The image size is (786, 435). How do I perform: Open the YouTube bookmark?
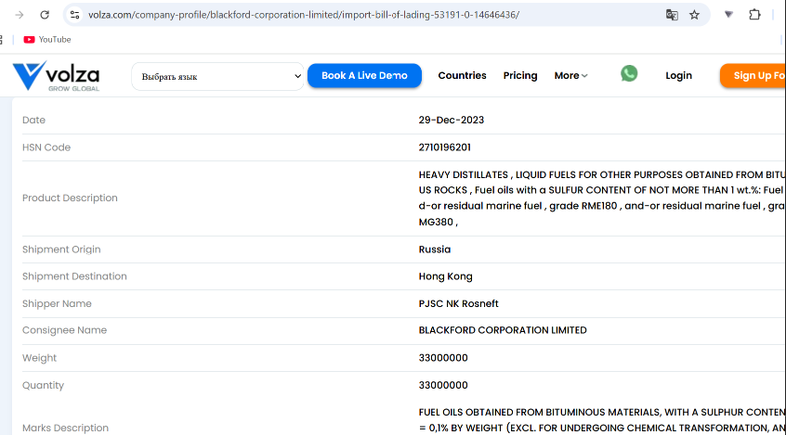(47, 40)
